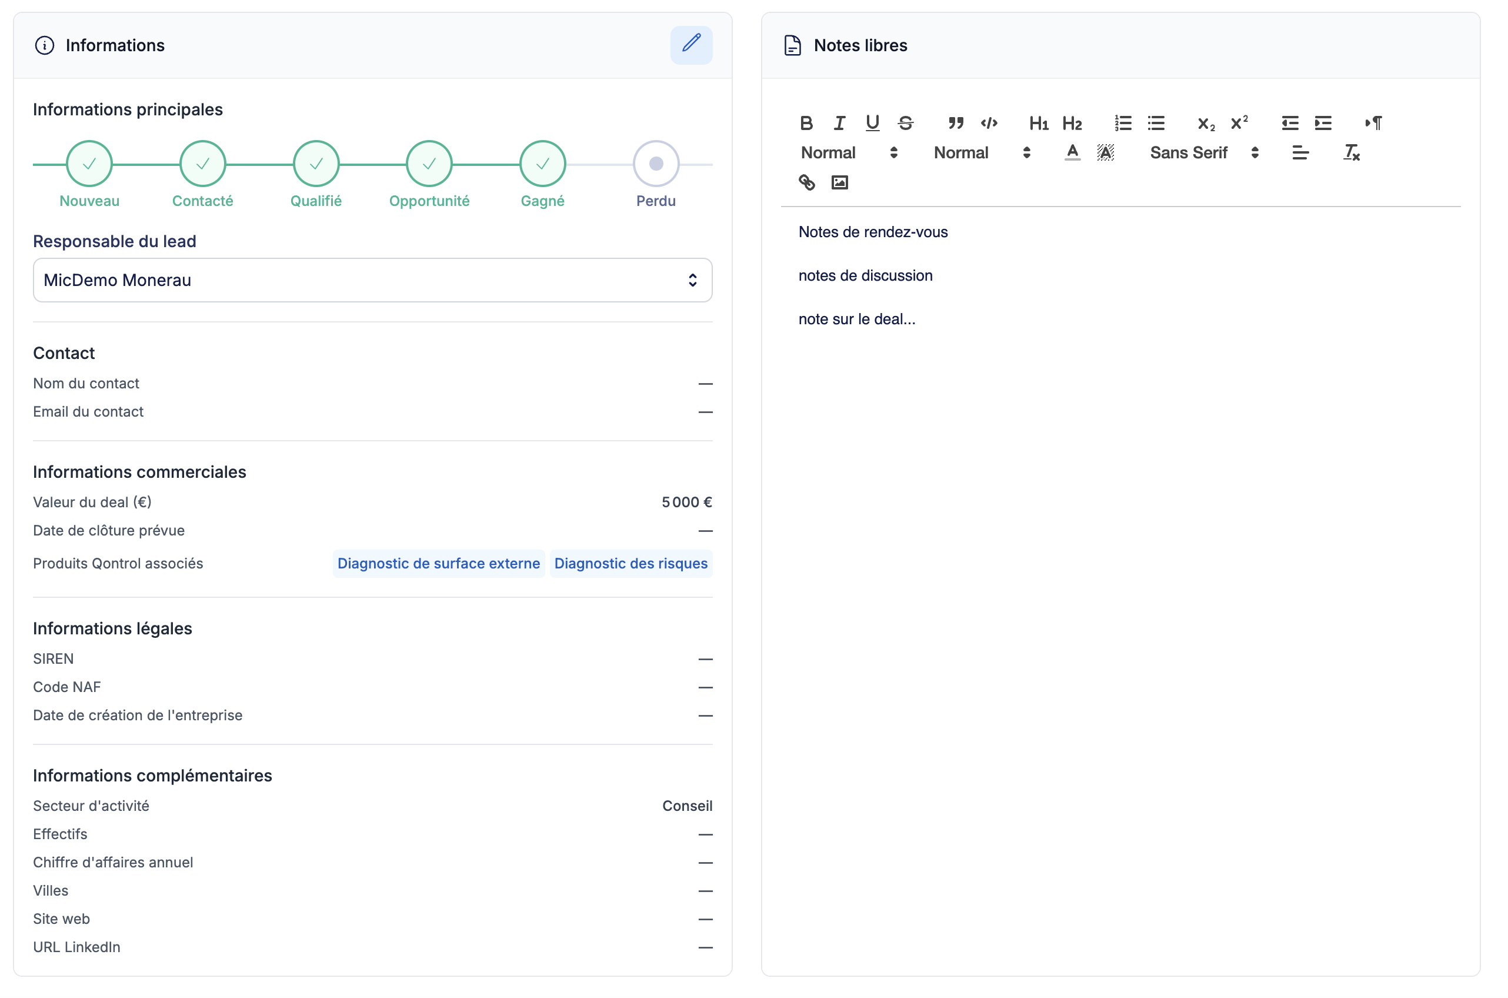Create an ordered numbered list
This screenshot has width=1508, height=998.
(1123, 123)
